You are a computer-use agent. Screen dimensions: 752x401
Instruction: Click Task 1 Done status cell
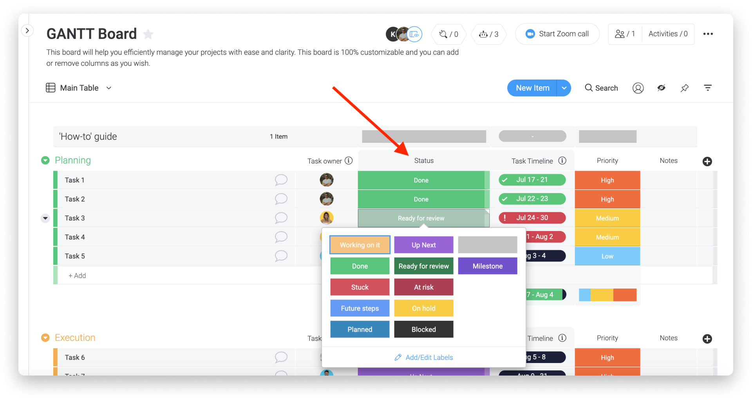pyautogui.click(x=423, y=180)
